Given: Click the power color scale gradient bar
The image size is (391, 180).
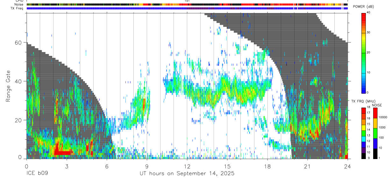Looking at the screenshot, I should (x=364, y=53).
